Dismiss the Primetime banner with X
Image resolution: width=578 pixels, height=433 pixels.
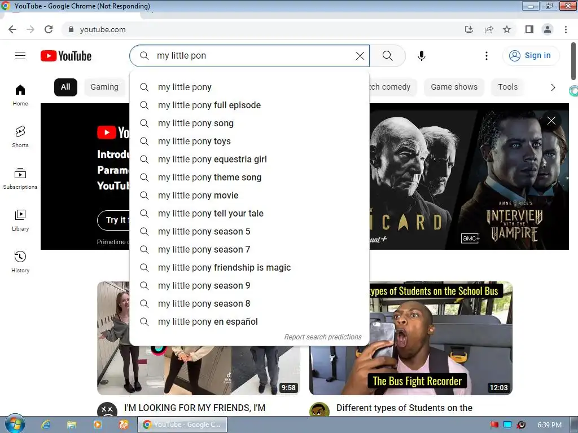point(551,121)
